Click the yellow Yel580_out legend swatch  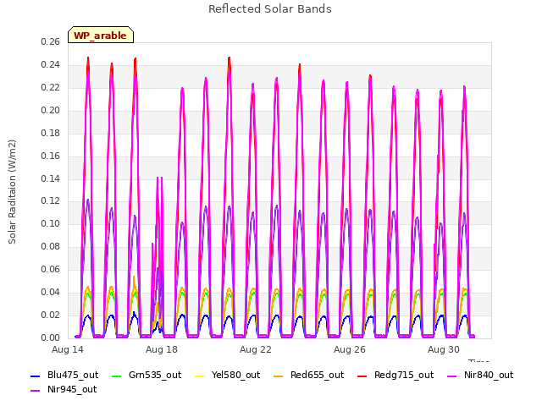point(200,376)
